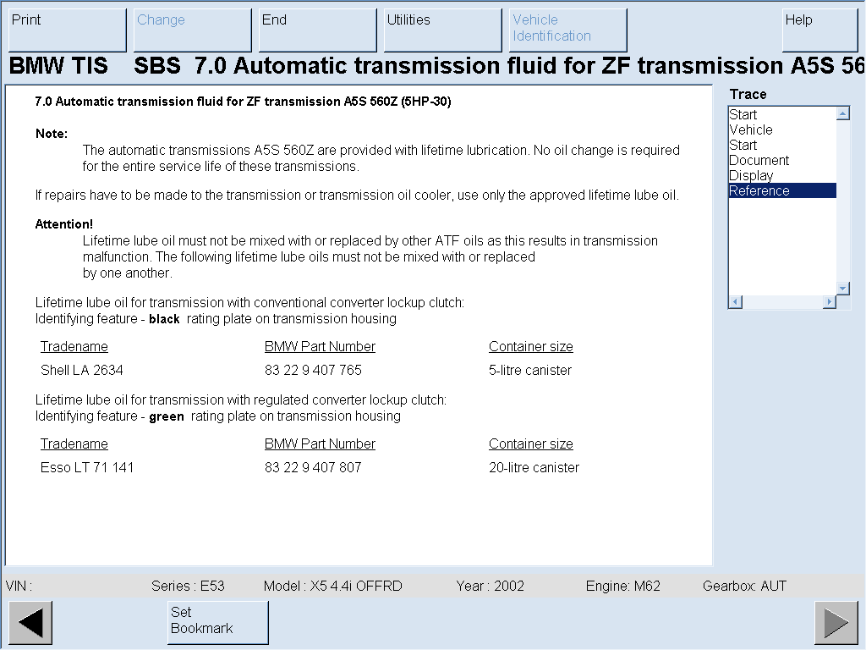This screenshot has height=650, width=866.
Task: Click the Set Bookmark button
Action: (x=218, y=623)
